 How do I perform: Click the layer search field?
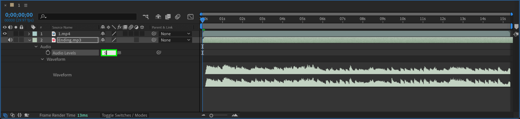(x=87, y=17)
